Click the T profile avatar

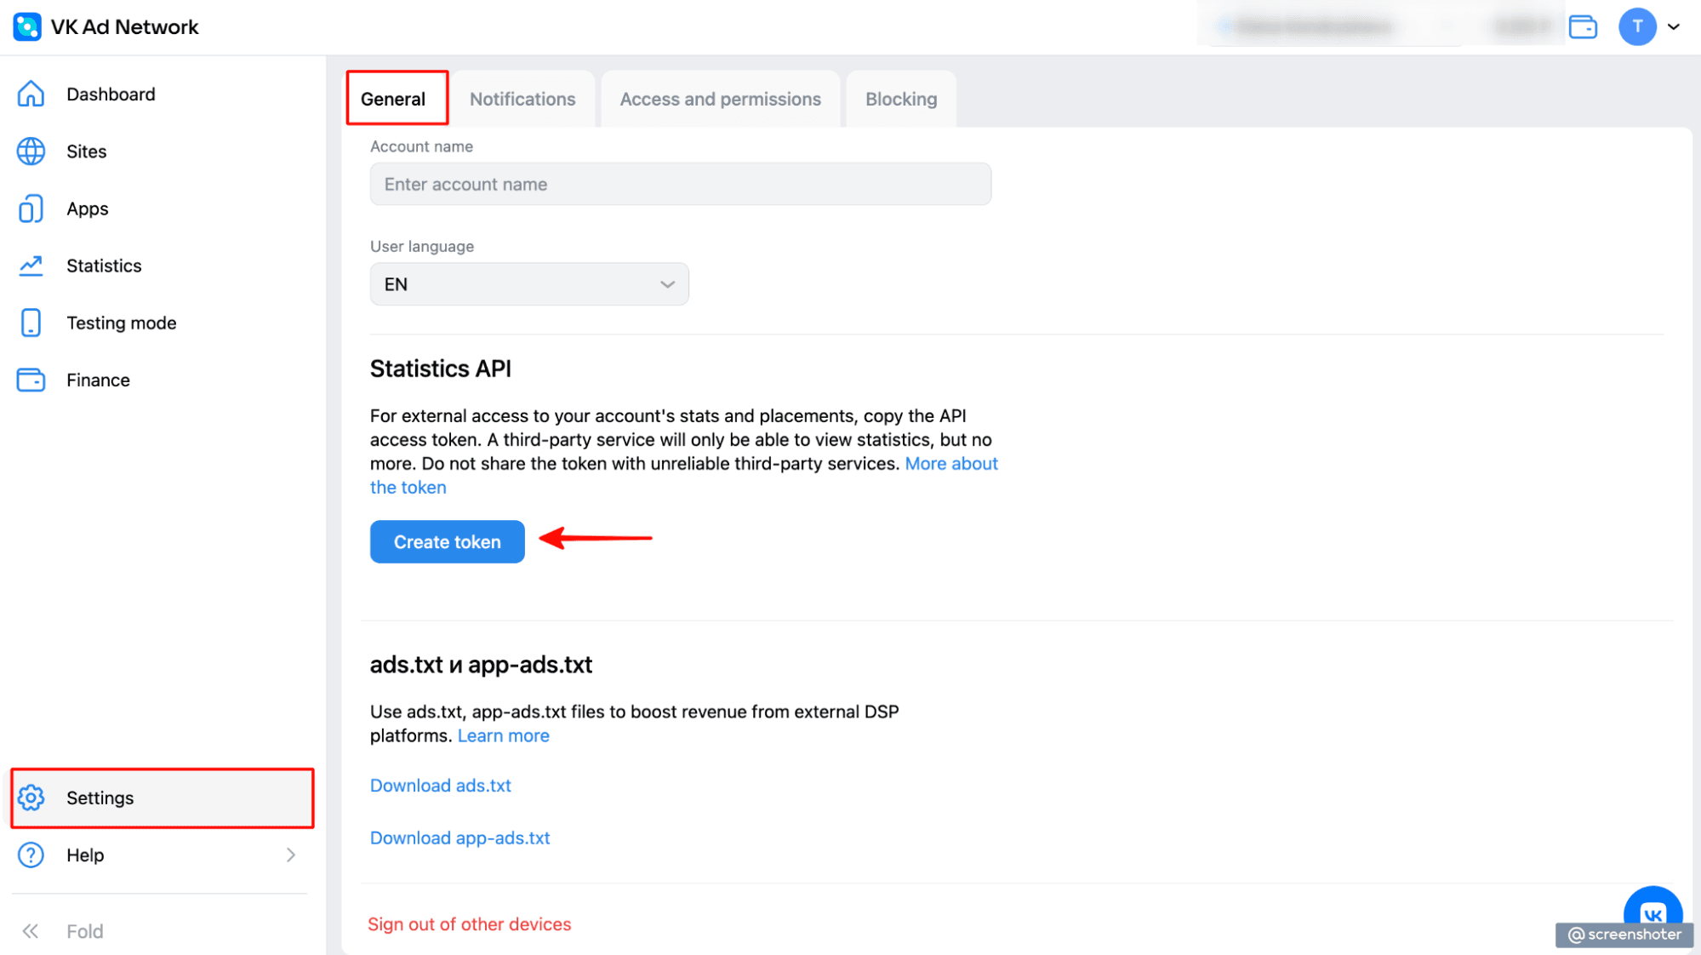[1636, 26]
